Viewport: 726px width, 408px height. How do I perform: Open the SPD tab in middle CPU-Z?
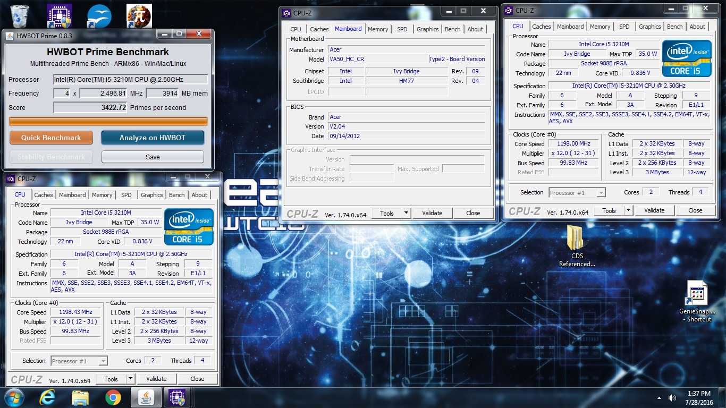click(402, 29)
